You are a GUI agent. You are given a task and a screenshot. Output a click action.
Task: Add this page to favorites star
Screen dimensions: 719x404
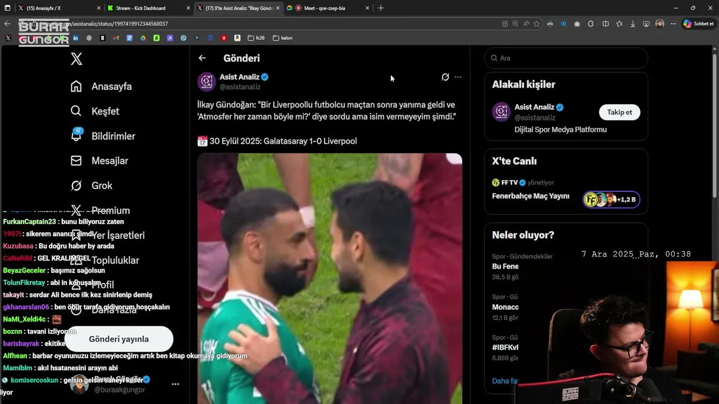click(536, 24)
